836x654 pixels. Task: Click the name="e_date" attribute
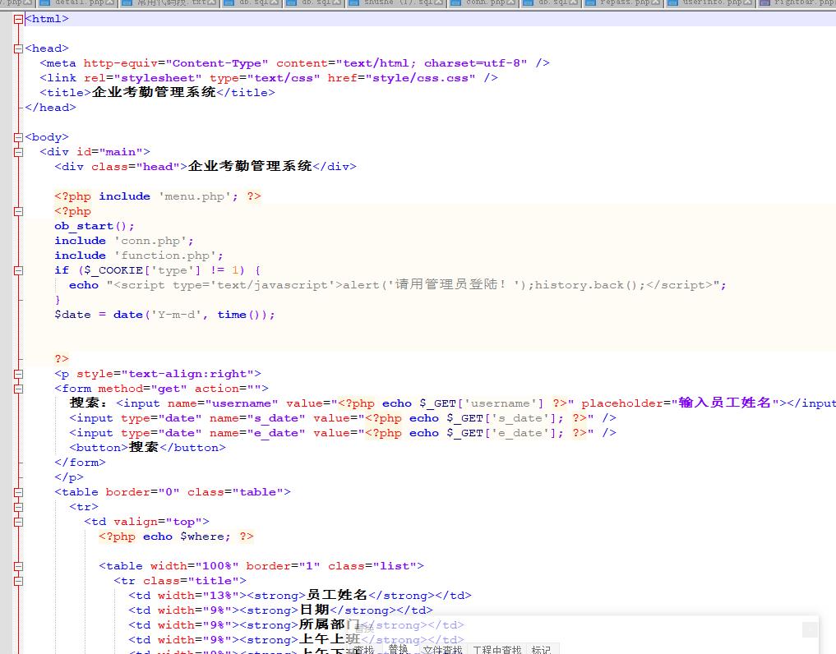click(x=257, y=433)
